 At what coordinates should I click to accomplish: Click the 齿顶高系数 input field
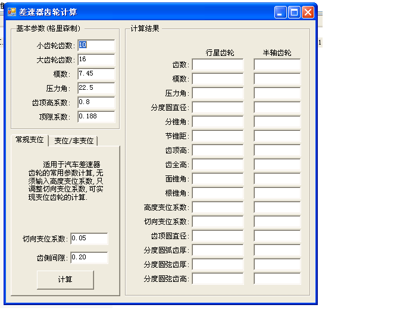tap(96, 102)
